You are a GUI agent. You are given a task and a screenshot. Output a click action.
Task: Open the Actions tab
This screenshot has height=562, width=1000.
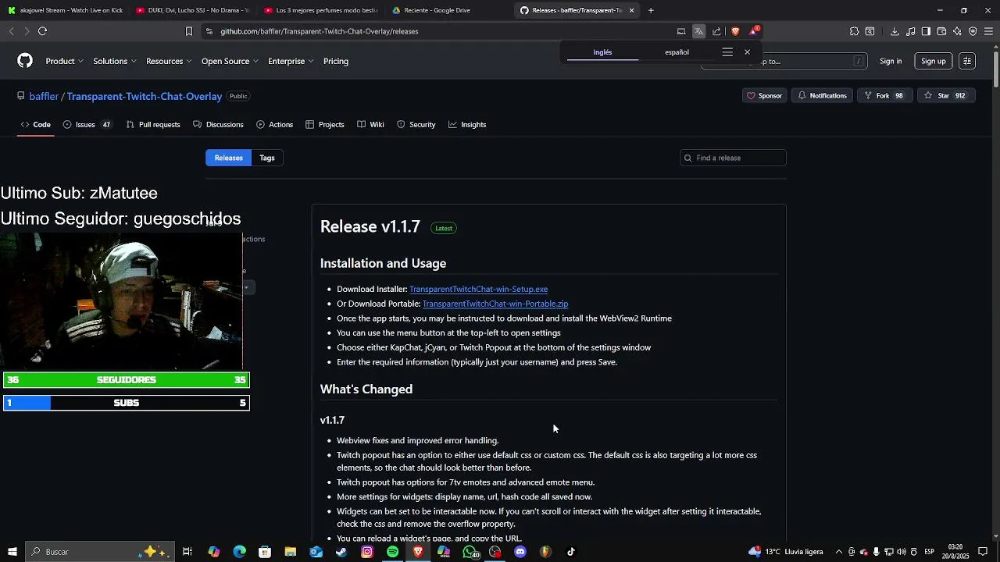(275, 125)
